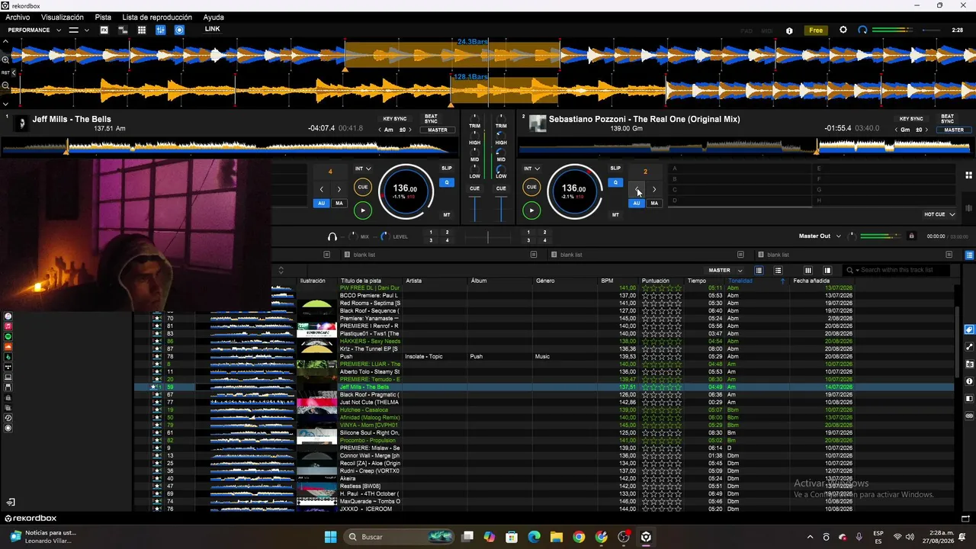Open the deck layout dropdown
The width and height of the screenshot is (976, 549).
pos(79,30)
